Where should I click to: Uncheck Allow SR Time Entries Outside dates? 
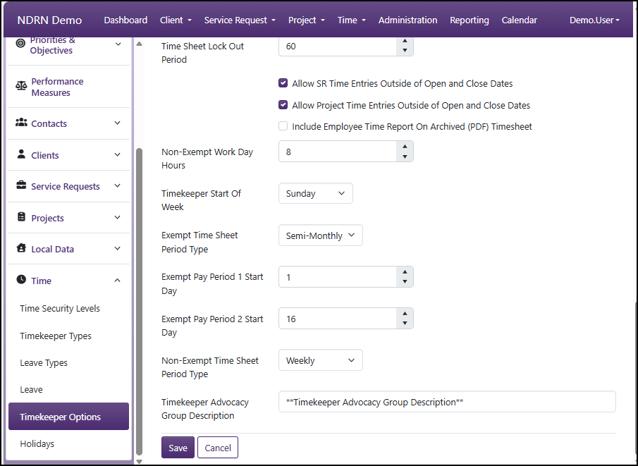(283, 83)
